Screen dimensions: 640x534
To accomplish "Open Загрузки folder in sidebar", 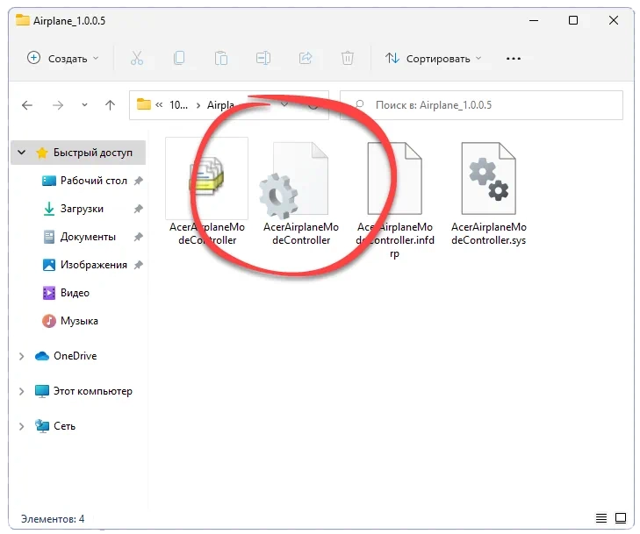I will 82,209.
